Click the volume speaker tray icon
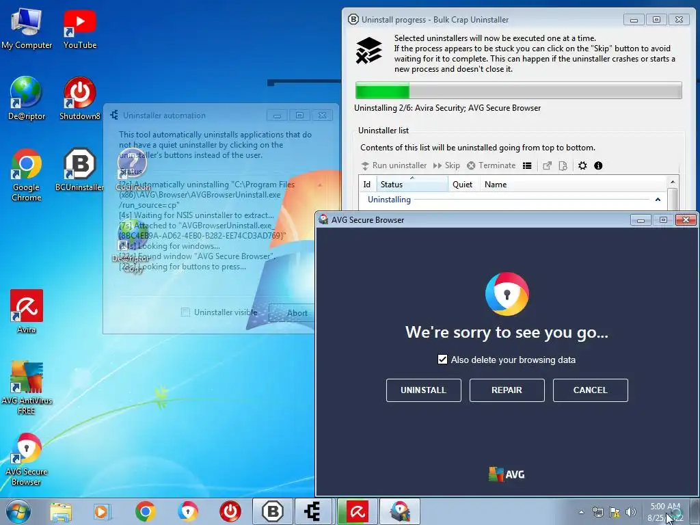This screenshot has height=525, width=700. tap(631, 512)
